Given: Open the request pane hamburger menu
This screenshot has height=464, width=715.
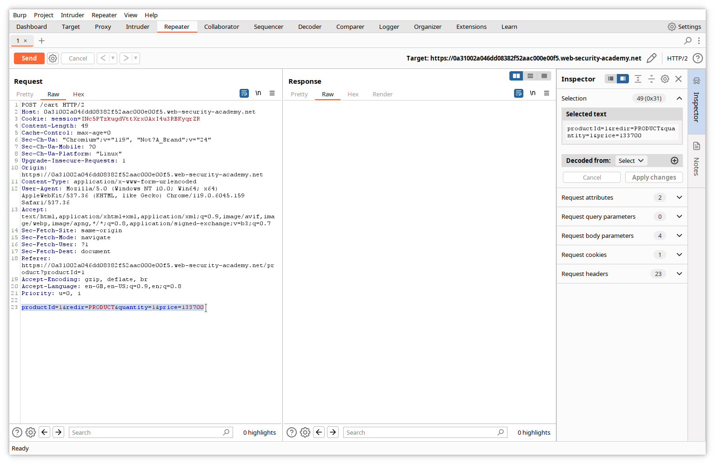Looking at the screenshot, I should coord(272,94).
